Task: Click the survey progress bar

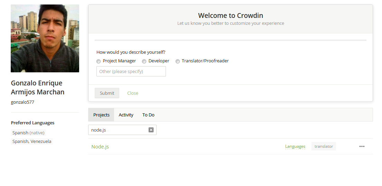Action: tap(230, 40)
